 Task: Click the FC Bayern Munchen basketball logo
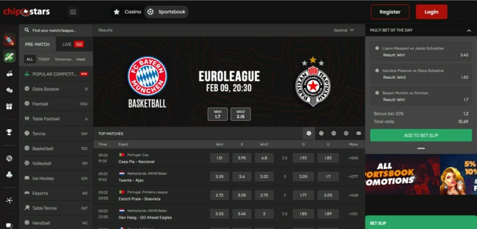pos(147,76)
